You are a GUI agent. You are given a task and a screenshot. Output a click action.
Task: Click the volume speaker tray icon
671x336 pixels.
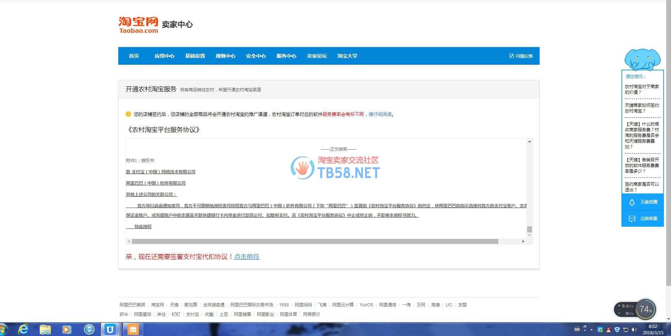tap(634, 330)
